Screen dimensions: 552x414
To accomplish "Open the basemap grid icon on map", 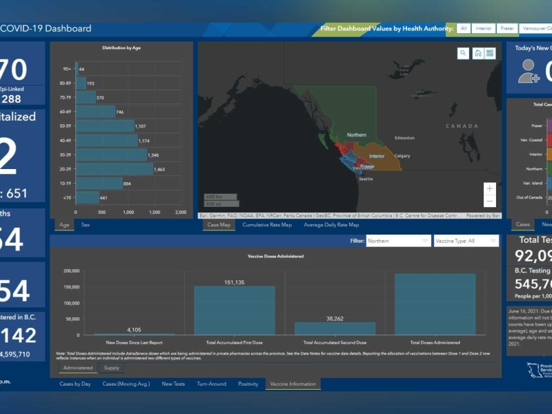I will click(x=491, y=53).
